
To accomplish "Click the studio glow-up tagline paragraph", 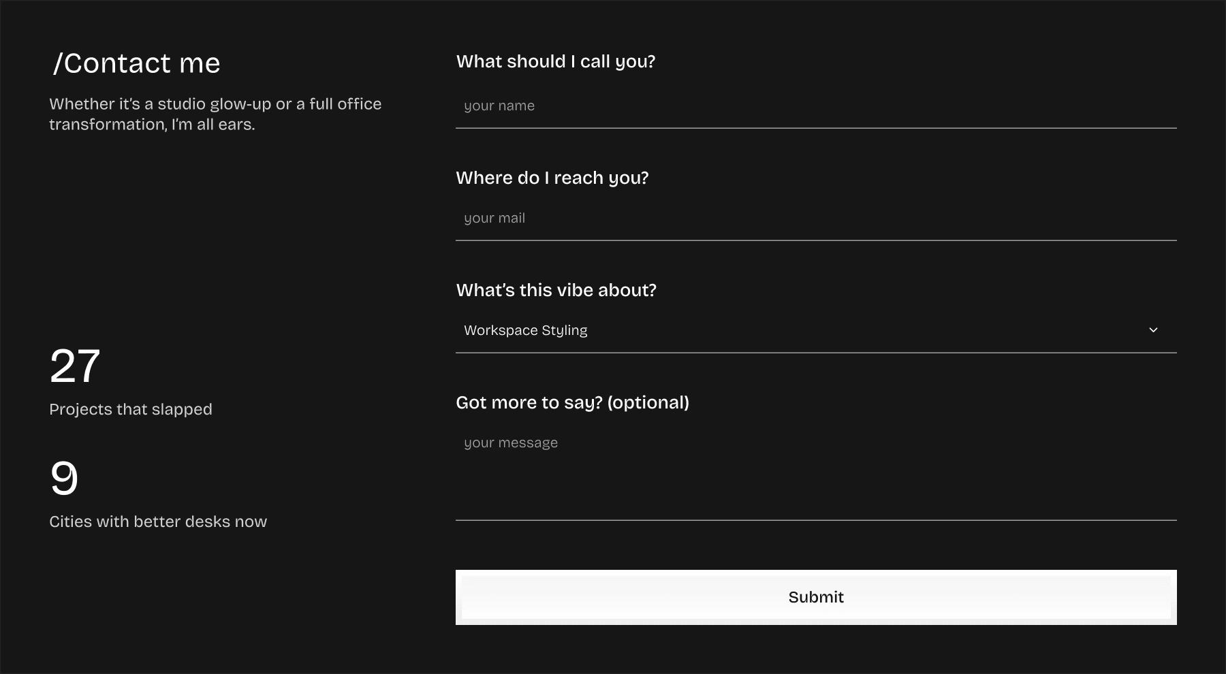I will [215, 114].
